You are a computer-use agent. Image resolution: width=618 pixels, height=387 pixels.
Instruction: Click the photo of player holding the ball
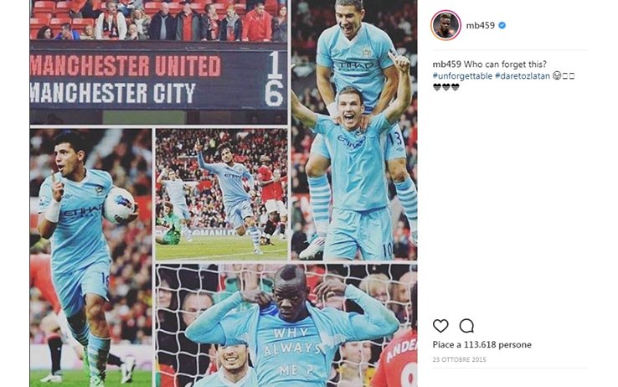tap(90, 258)
